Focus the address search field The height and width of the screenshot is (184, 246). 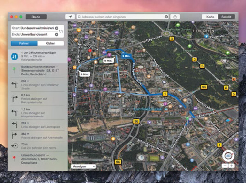click(x=122, y=17)
